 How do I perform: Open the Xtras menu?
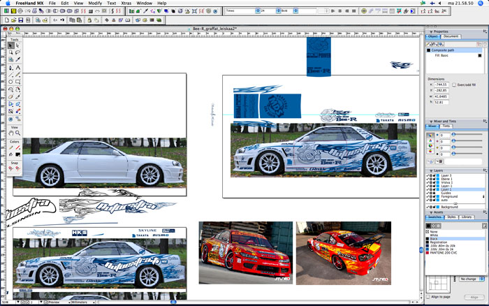(x=126, y=3)
